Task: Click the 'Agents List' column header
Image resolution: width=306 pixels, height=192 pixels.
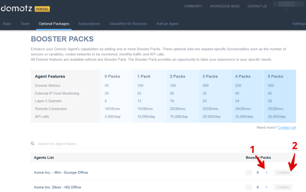Action: click(44, 157)
